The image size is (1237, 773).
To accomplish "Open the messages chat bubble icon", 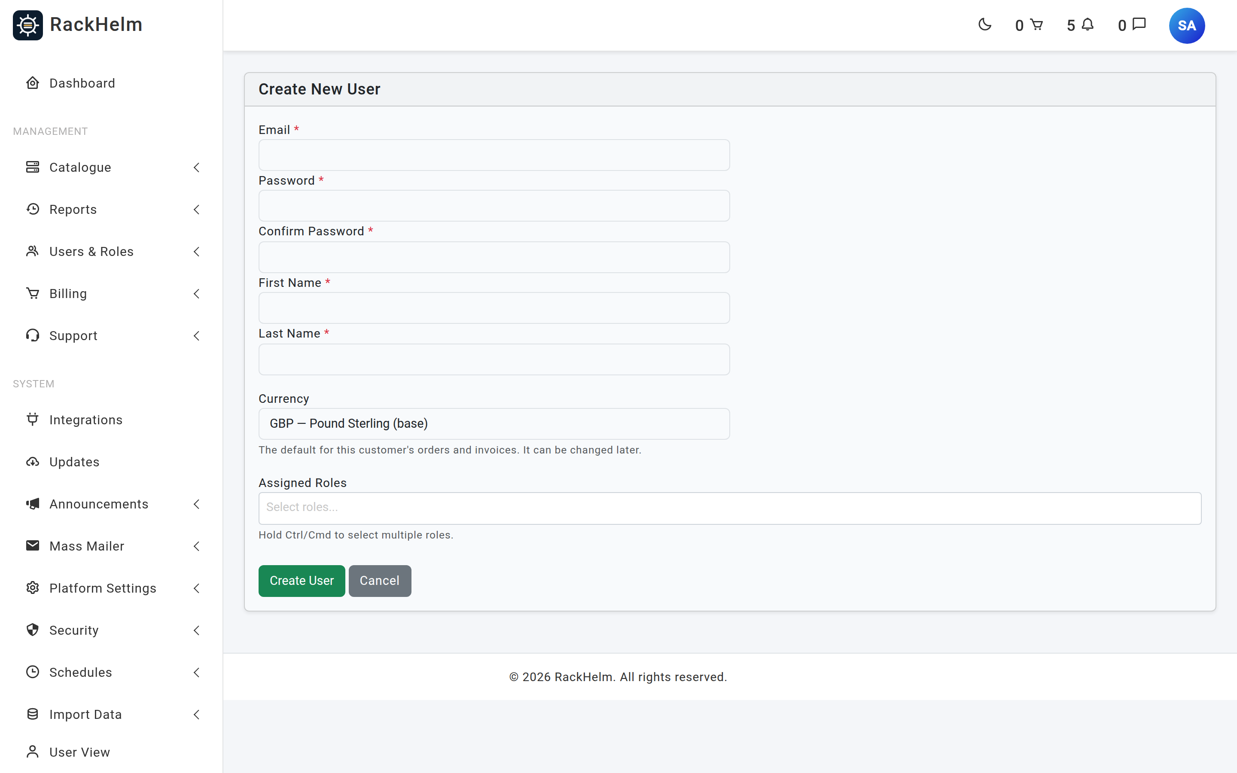I will coord(1139,24).
